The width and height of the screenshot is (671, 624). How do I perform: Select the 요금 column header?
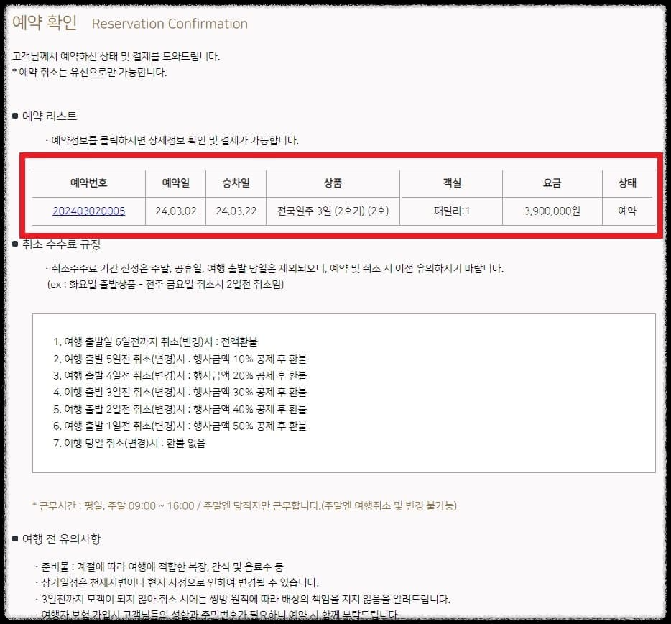pos(551,182)
